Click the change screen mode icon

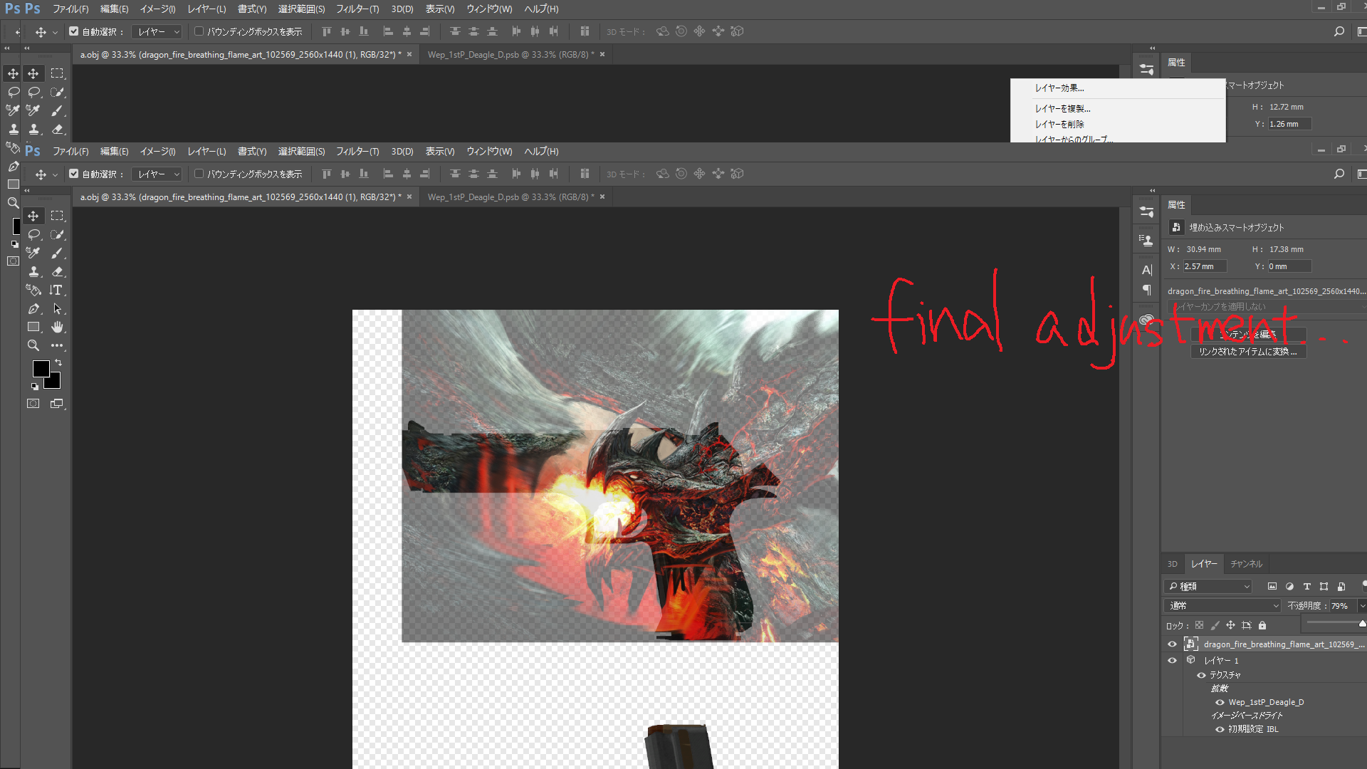(57, 404)
